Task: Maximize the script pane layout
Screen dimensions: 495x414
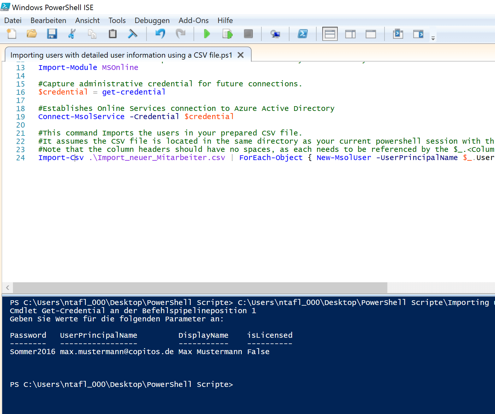Action: pyautogui.click(x=371, y=34)
